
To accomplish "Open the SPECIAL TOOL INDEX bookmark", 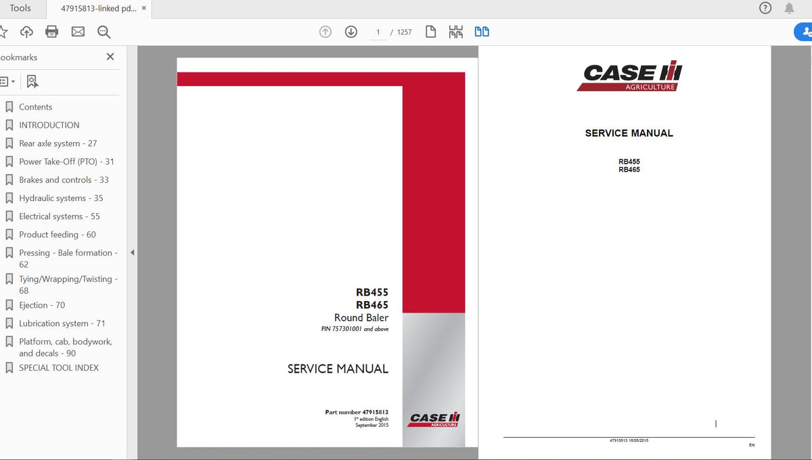I will (x=58, y=368).
